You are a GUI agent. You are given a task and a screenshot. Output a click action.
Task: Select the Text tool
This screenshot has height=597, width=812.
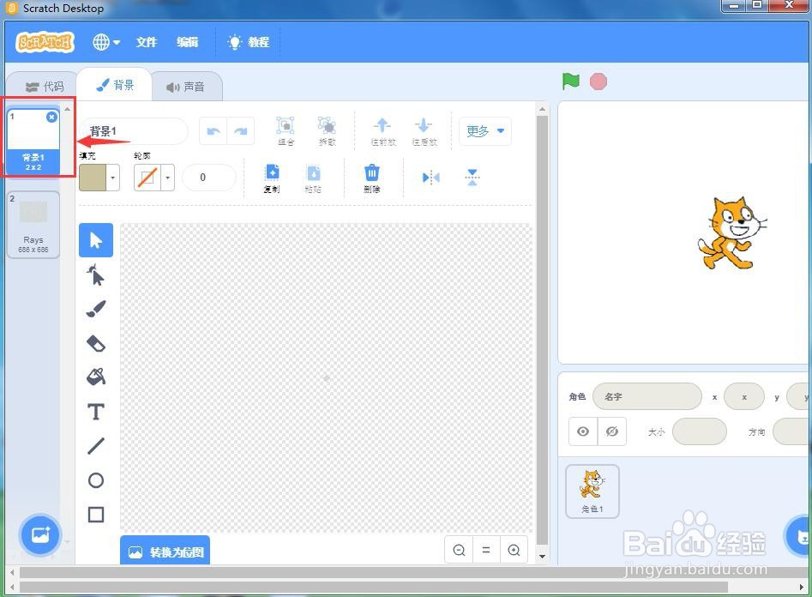click(x=96, y=412)
